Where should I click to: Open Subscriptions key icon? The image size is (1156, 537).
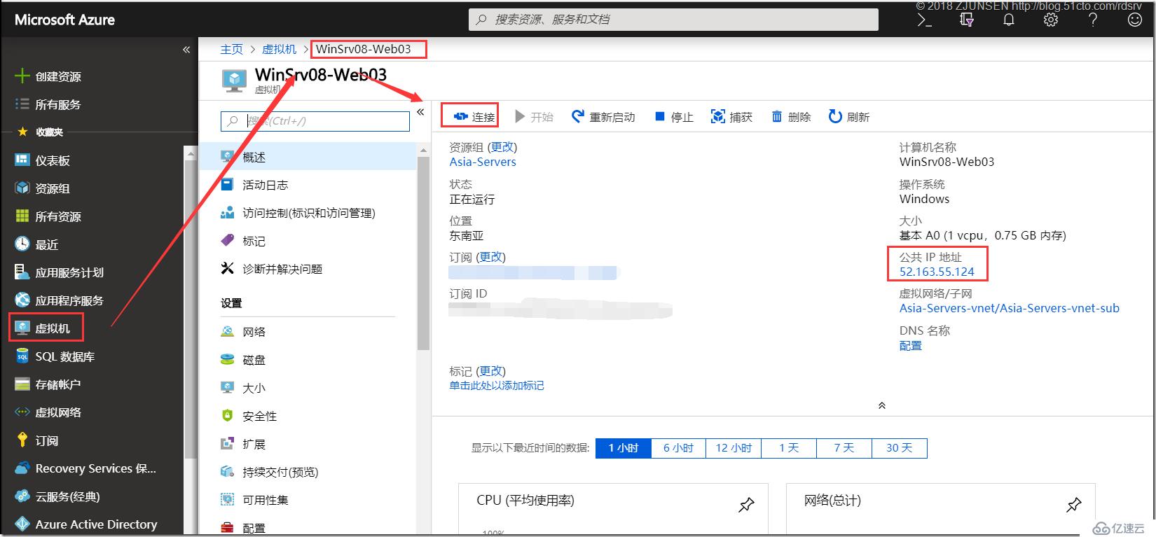point(22,440)
